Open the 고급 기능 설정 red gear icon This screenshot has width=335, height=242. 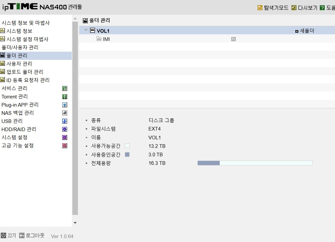[x=65, y=146]
